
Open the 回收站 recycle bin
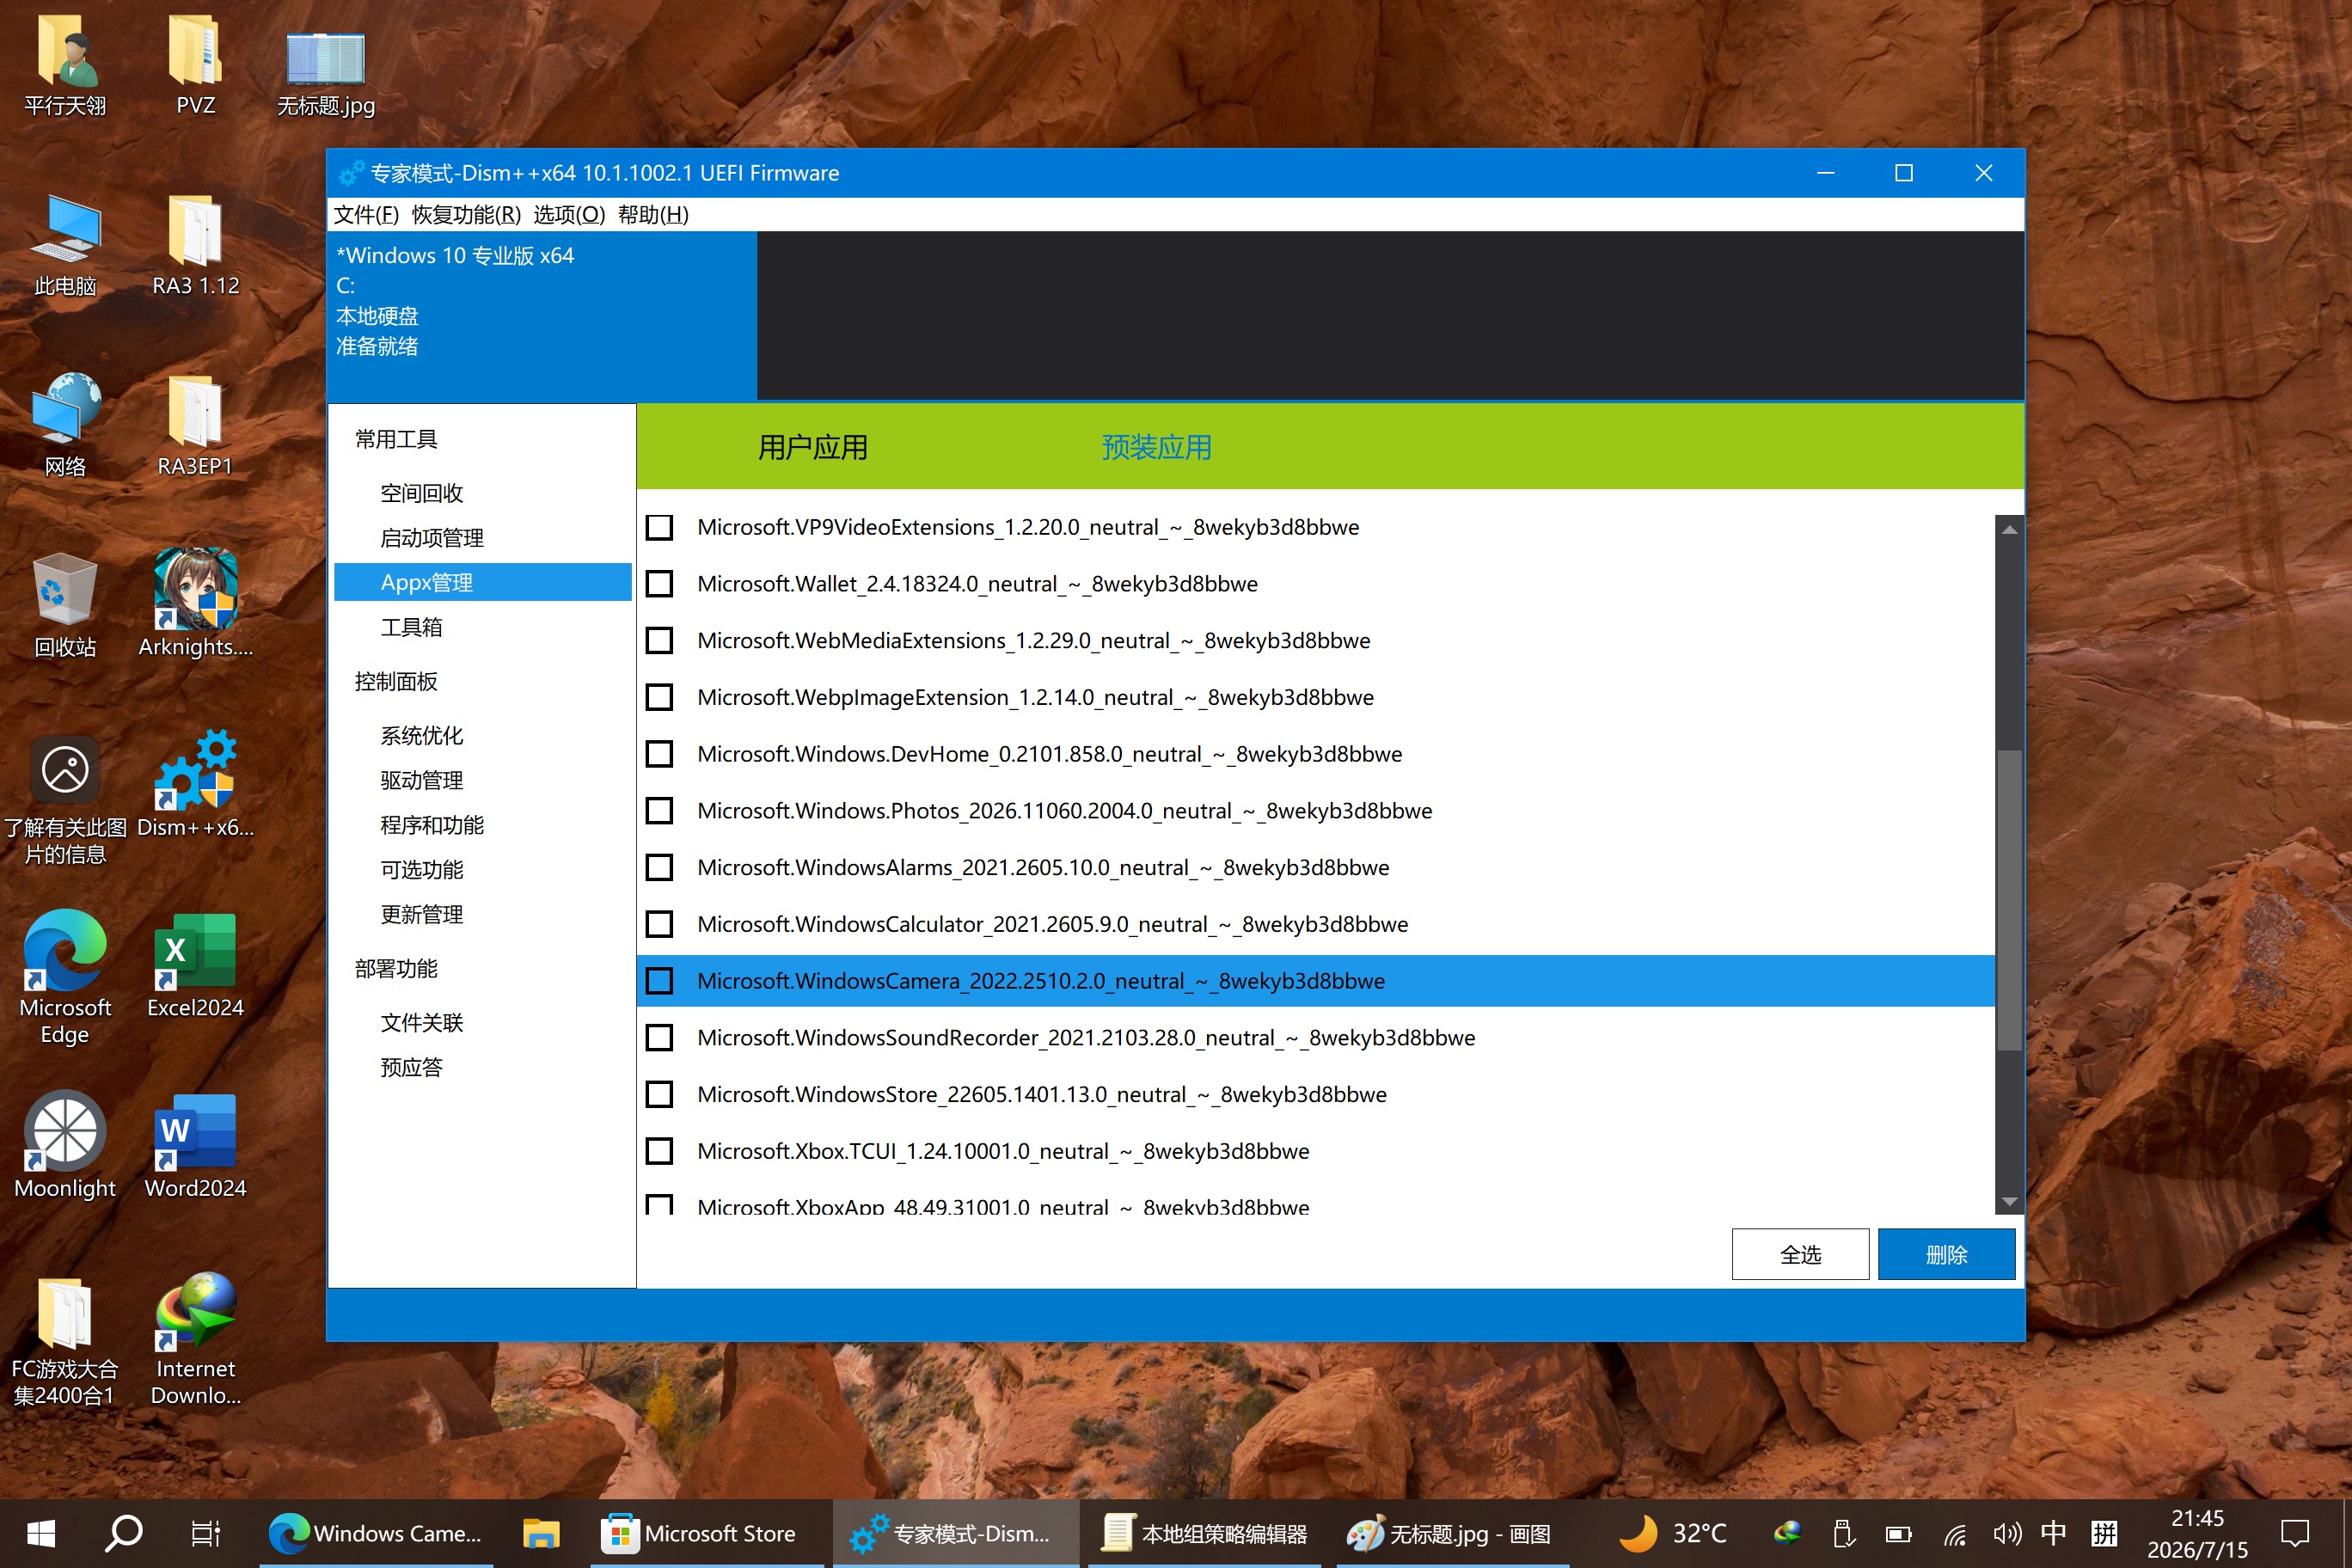(x=65, y=605)
